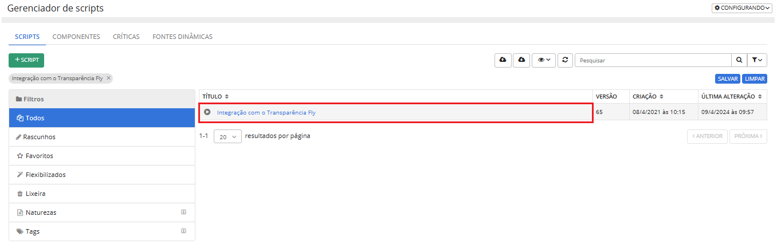Open the Lixeira trash filter
Image resolution: width=777 pixels, height=244 pixels.
click(x=36, y=194)
